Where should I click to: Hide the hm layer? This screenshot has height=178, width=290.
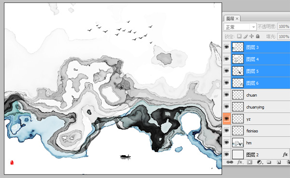coord(227,143)
